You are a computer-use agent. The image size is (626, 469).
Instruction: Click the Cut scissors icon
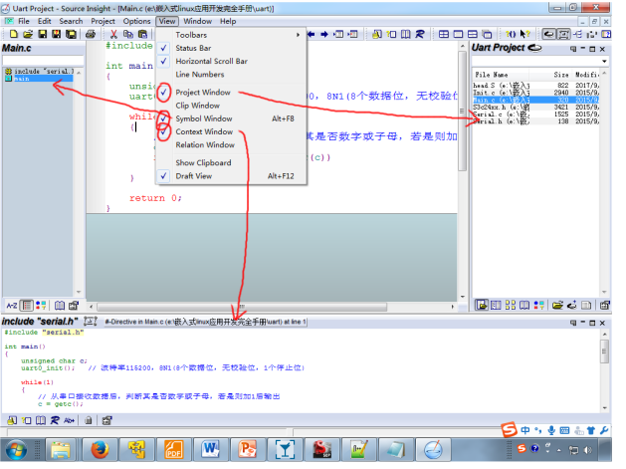[113, 34]
